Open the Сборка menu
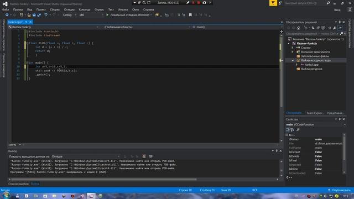The width and height of the screenshot is (354, 199). 55,9
